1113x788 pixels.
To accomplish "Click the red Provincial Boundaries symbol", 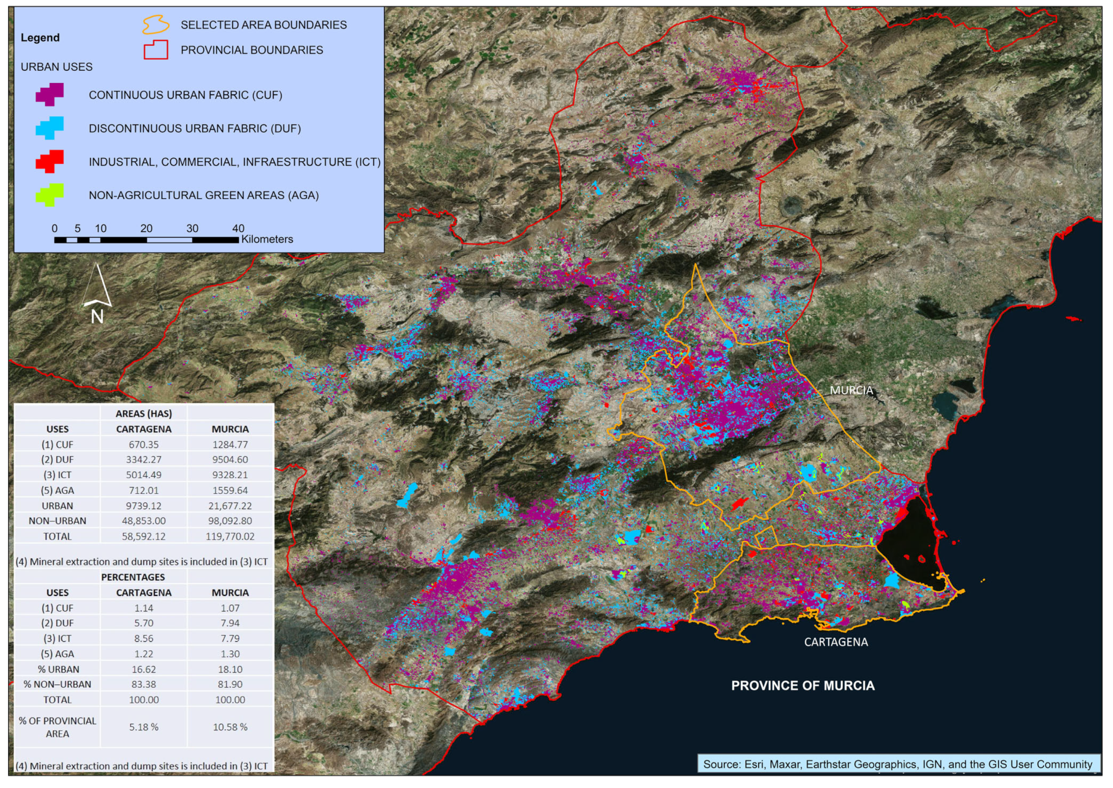I will (156, 49).
